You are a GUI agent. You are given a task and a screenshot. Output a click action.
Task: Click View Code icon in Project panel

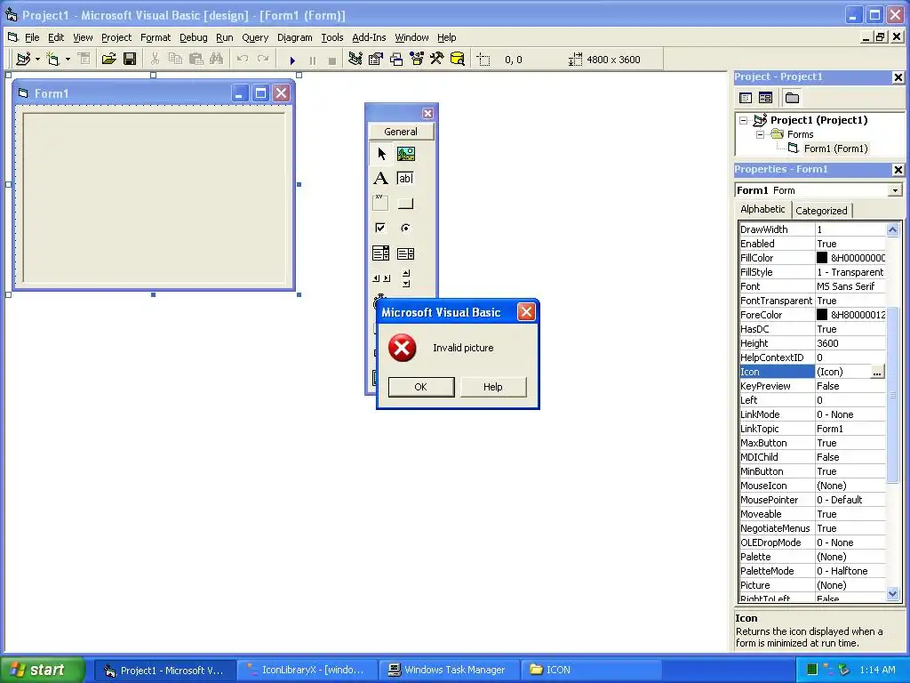coord(746,98)
